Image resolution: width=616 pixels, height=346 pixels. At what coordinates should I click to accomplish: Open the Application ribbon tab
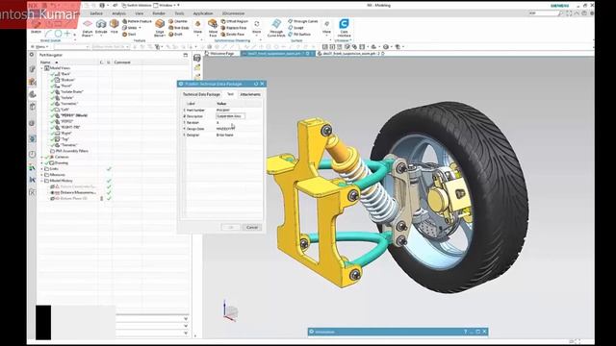[203, 13]
